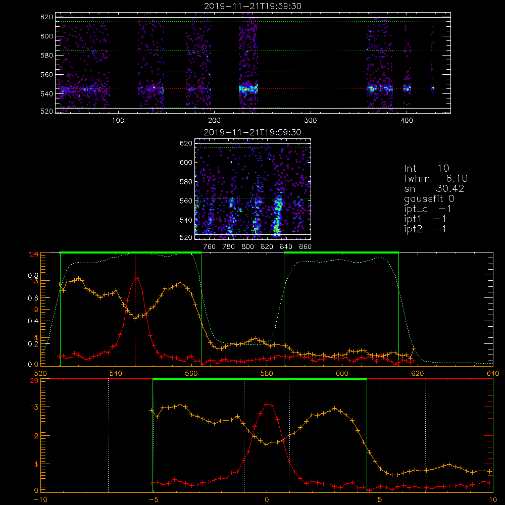Click x-axis label -5 of the bottom plot
Viewport: 505px width, 505px height.
(154, 500)
